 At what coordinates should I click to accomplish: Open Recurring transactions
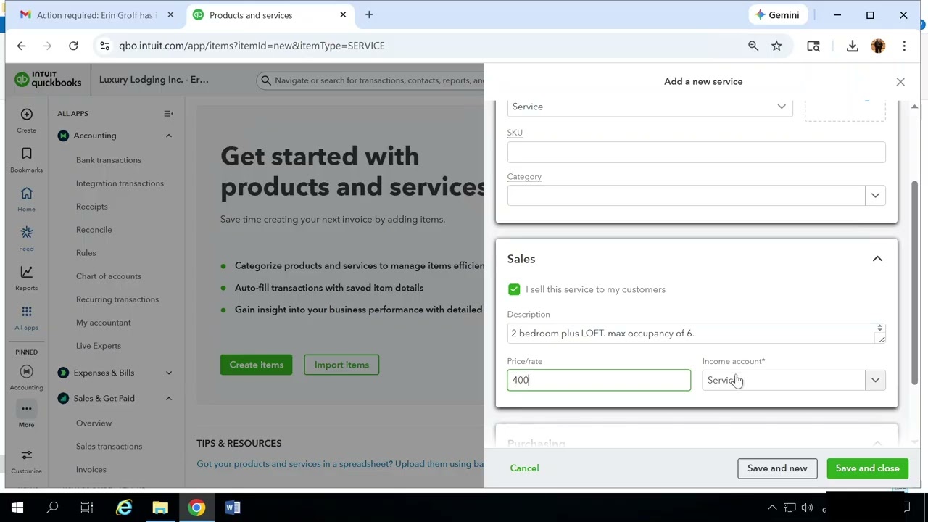pos(117,299)
